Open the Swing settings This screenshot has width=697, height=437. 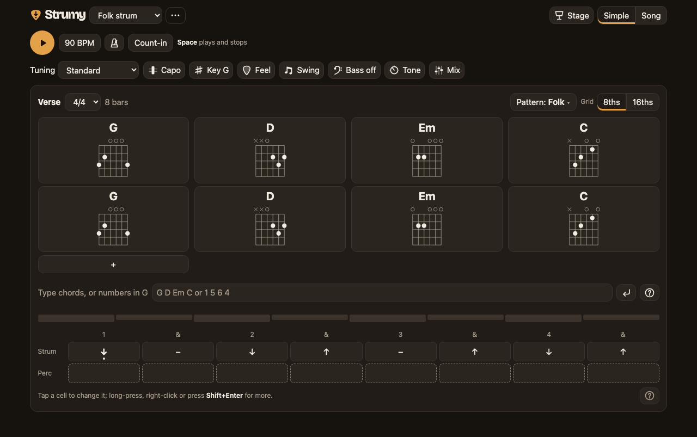pos(302,70)
